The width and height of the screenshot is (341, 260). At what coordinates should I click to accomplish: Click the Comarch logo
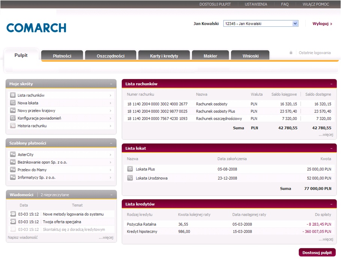(36, 28)
